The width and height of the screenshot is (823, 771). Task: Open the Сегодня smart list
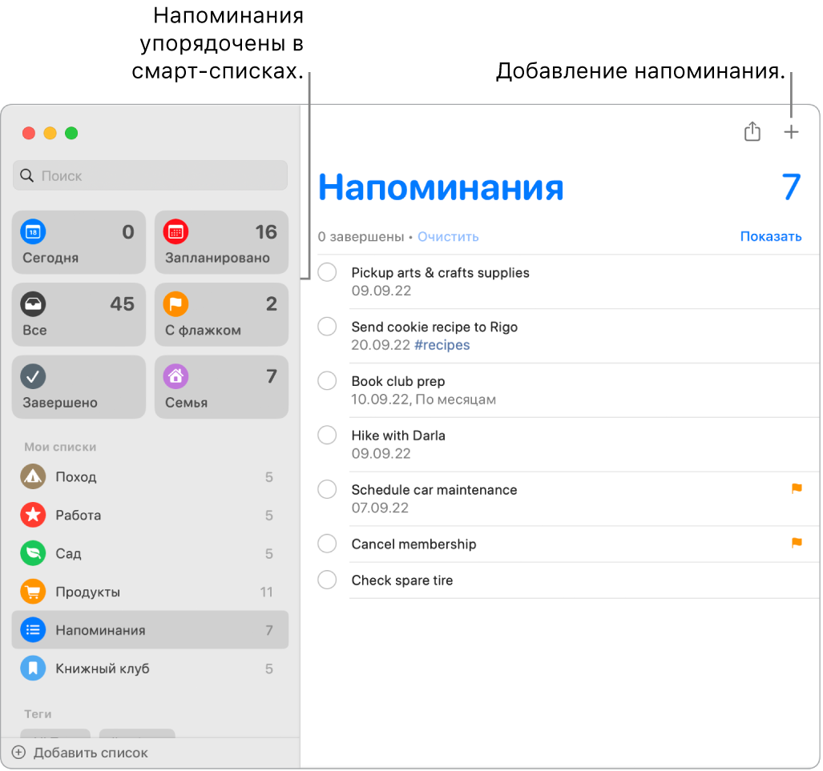pyautogui.click(x=79, y=243)
